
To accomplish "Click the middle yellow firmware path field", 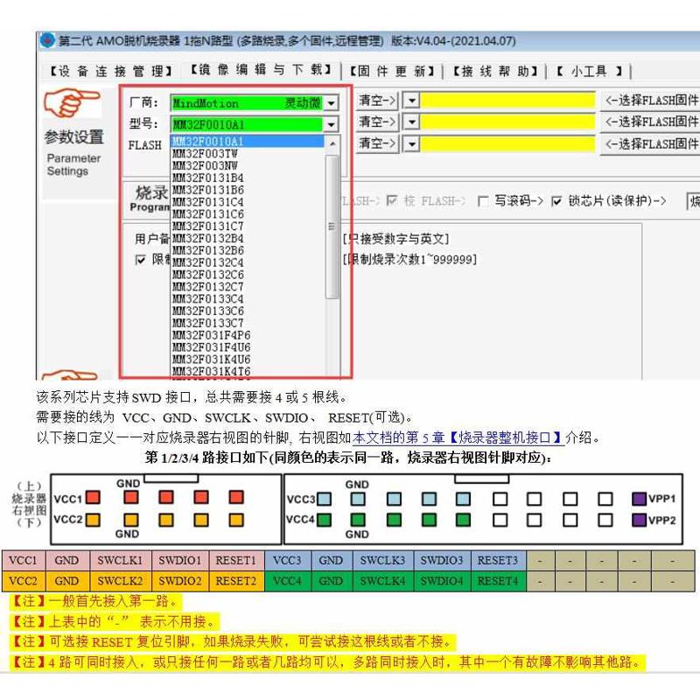I will 508,122.
